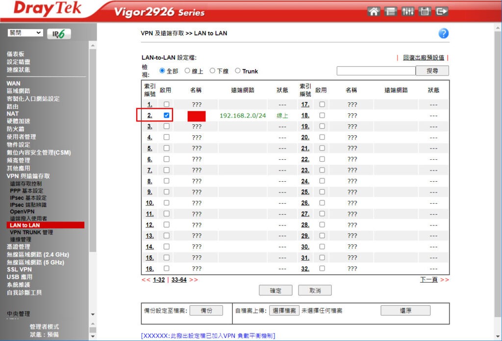Screen dimensions: 502x341
Task: Click the 備份 backup button
Action: [206, 311]
